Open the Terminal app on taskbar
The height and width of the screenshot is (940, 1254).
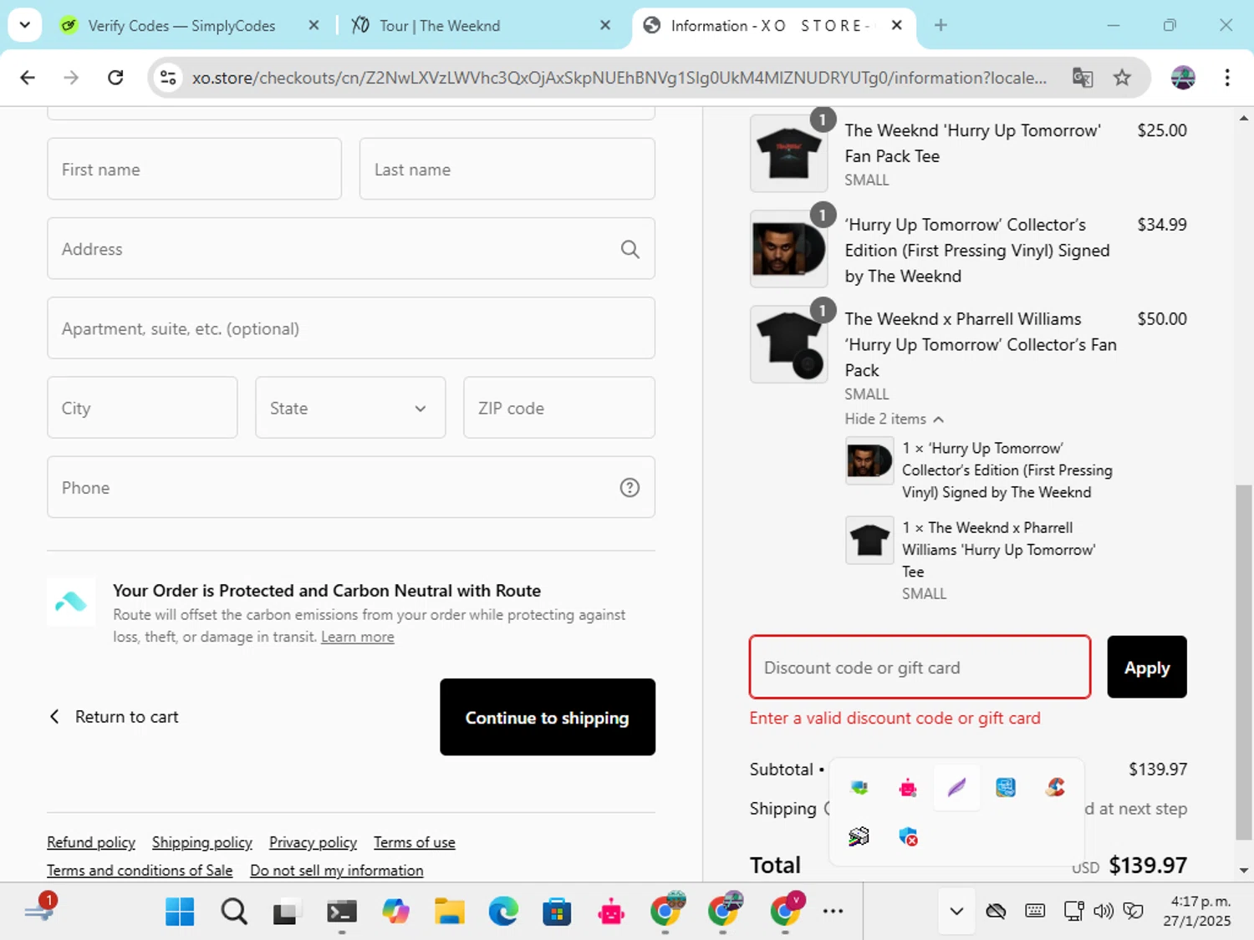(341, 912)
